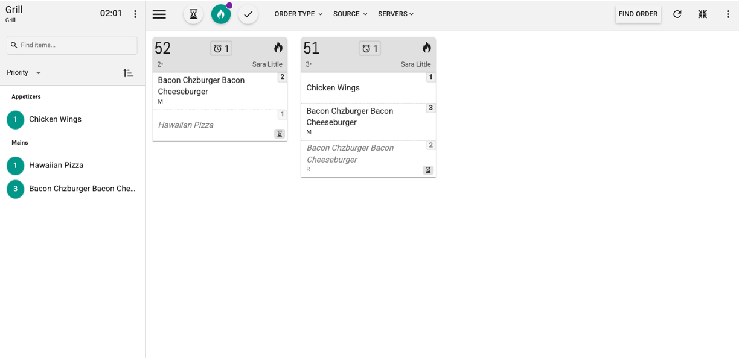Open the top-right more options menu
This screenshot has height=359, width=739.
click(x=728, y=14)
